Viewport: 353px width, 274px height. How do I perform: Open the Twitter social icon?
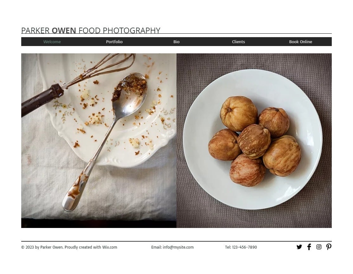(299, 247)
